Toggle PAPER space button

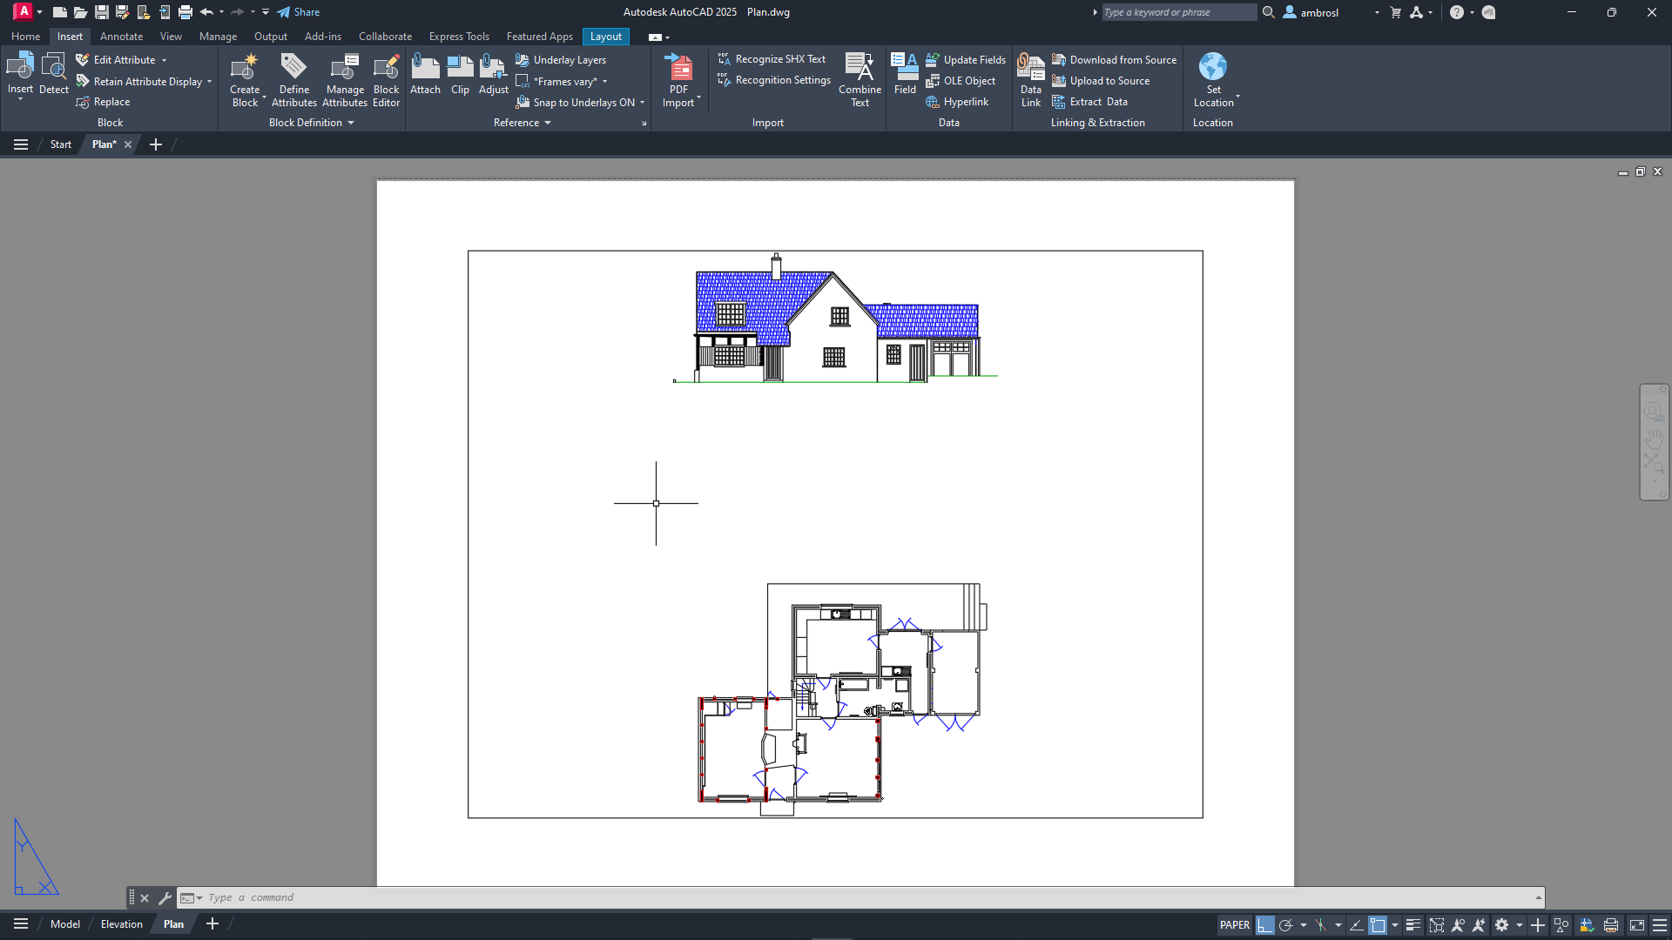[1234, 925]
